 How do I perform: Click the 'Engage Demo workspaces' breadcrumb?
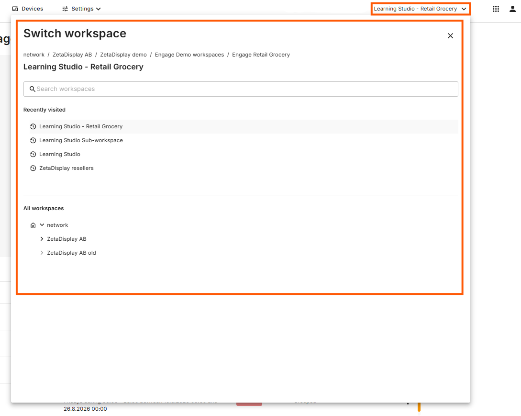tap(189, 55)
